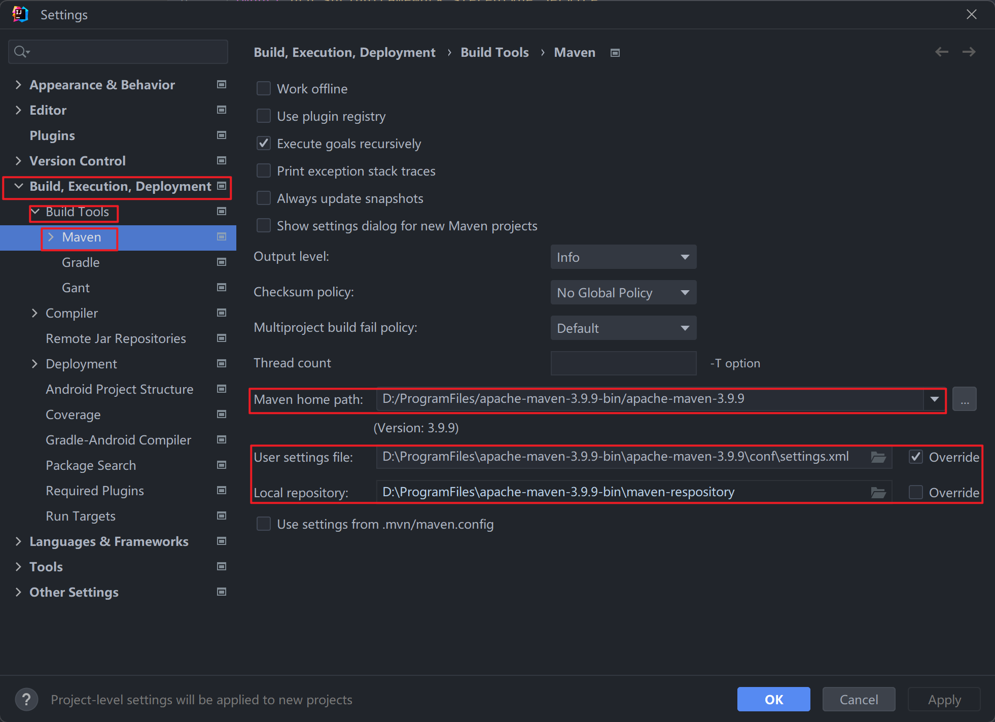The image size is (995, 722).
Task: Click folder icon in Local repository field
Action: coord(878,493)
